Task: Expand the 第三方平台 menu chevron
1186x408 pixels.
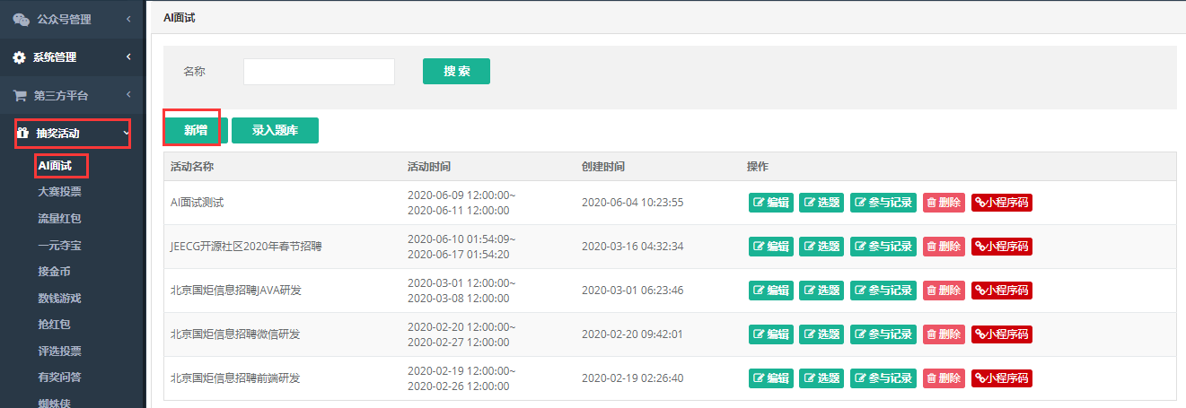Action: point(128,95)
